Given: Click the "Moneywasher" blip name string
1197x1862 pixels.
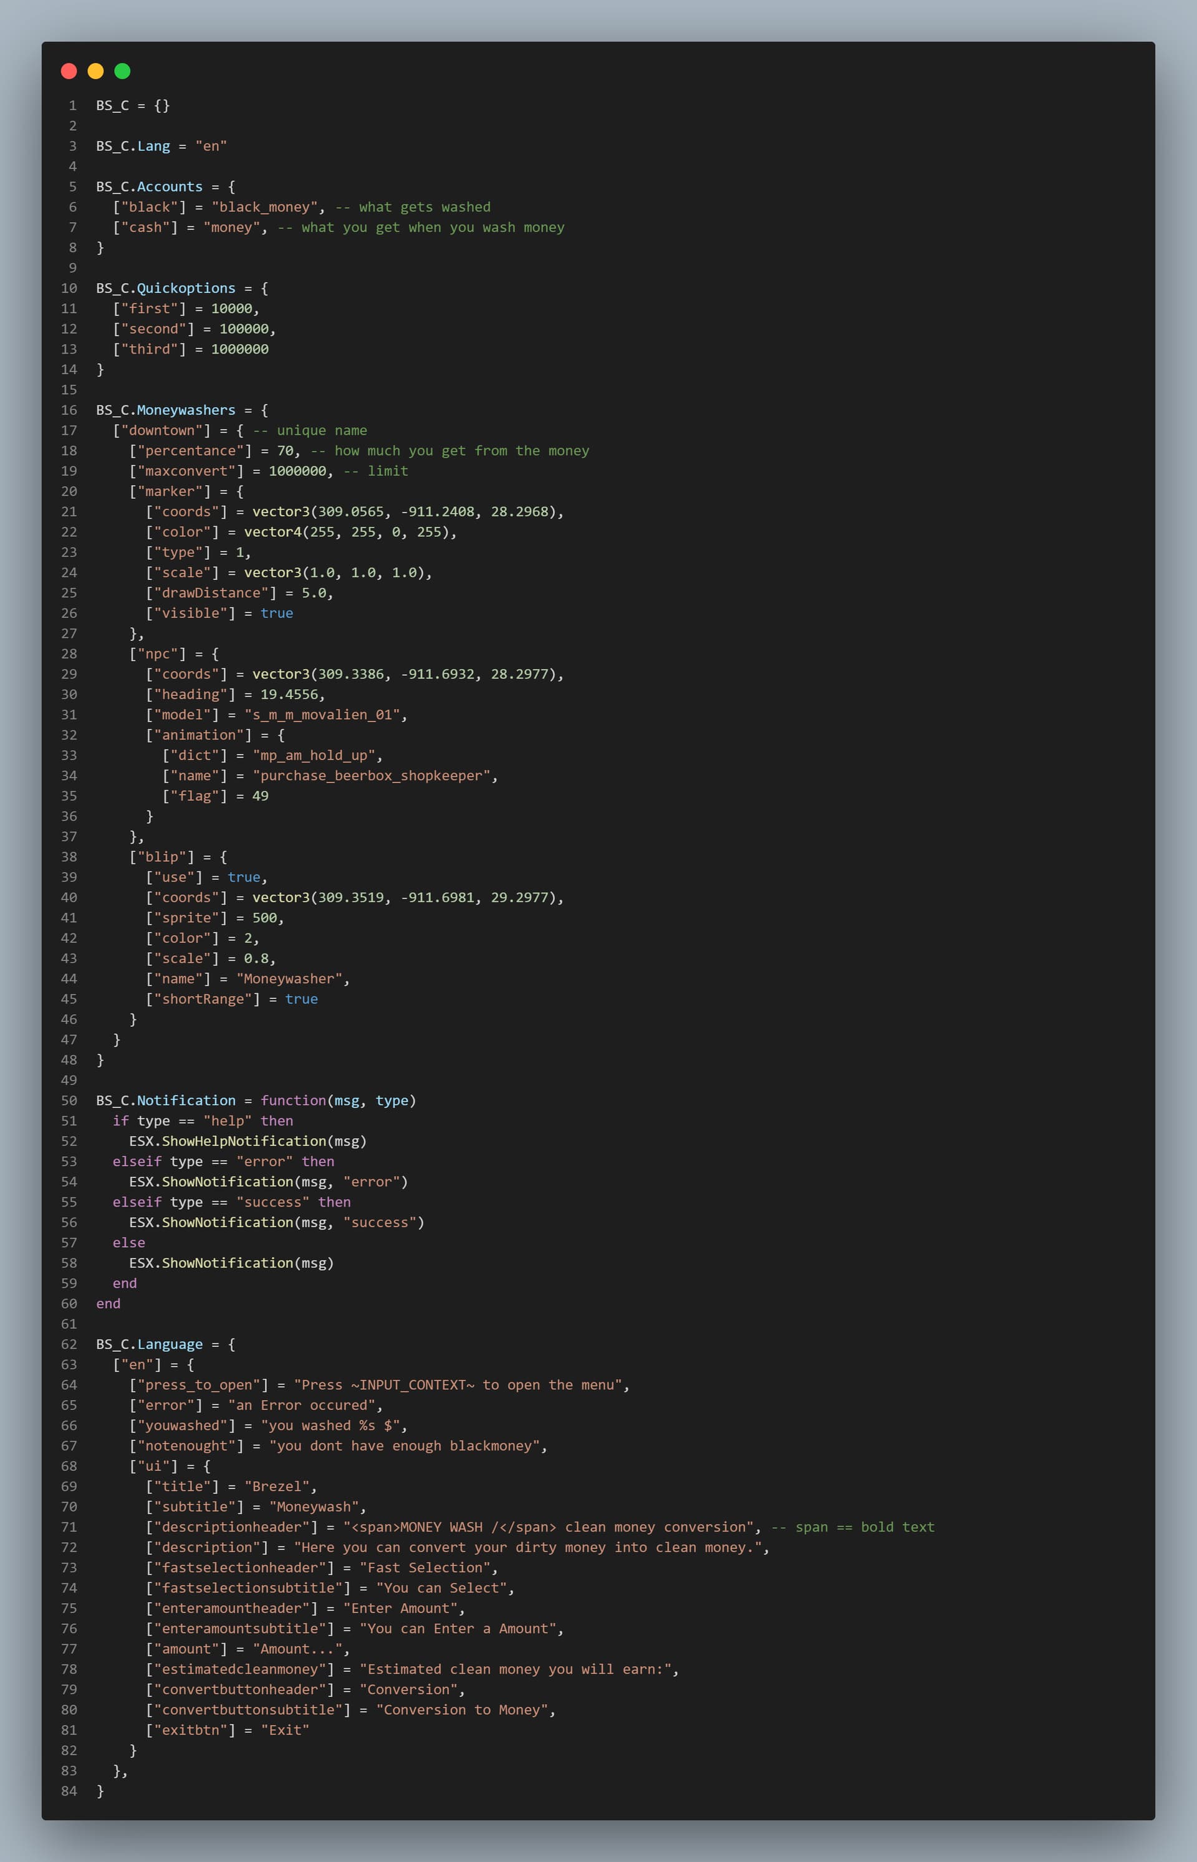Looking at the screenshot, I should pyautogui.click(x=289, y=979).
